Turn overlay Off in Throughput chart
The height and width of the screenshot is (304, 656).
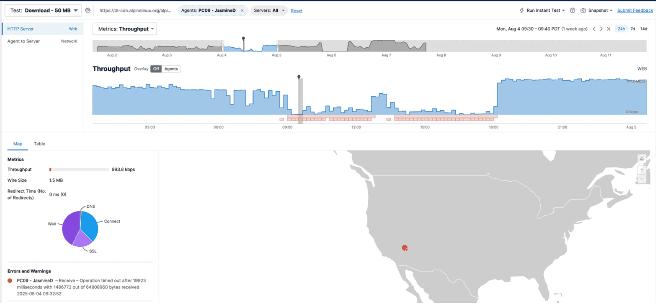[156, 69]
